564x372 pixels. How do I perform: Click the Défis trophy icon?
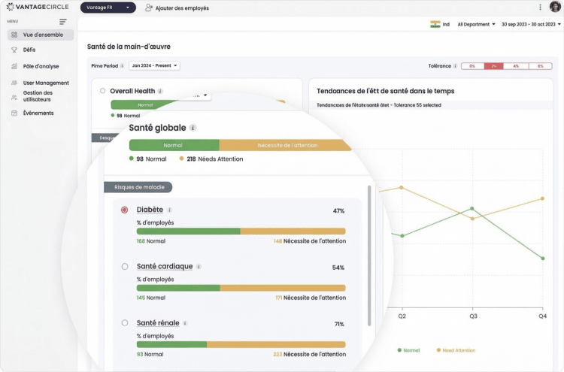coord(14,50)
